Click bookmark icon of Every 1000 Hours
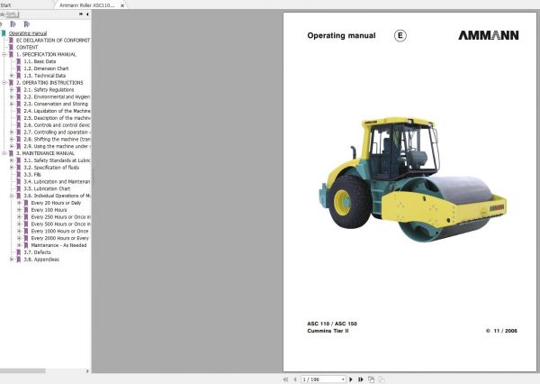Screen dimensions: 540x384 point(26,231)
